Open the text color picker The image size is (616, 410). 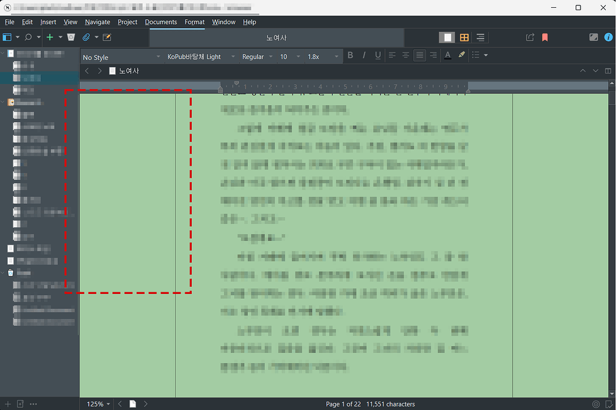pos(448,55)
